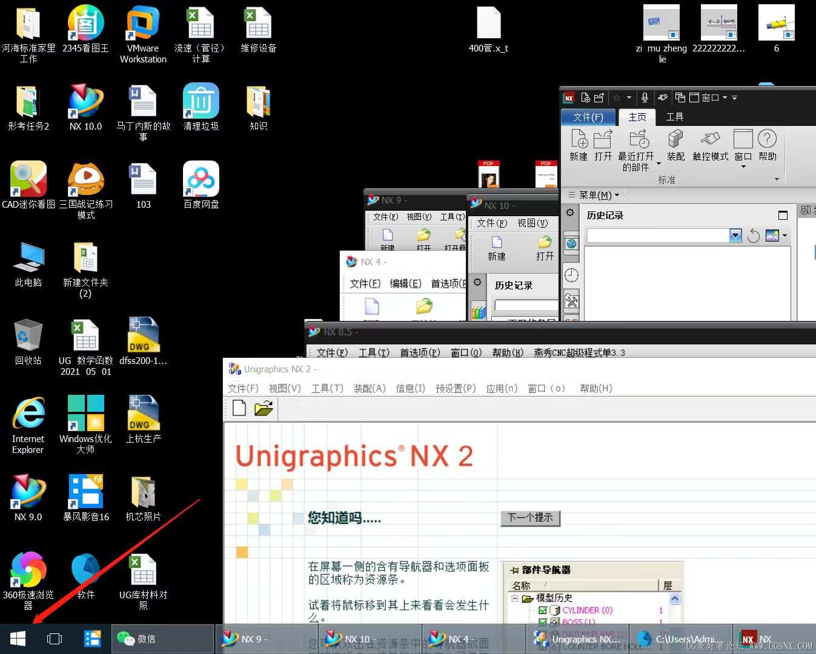Image resolution: width=816 pixels, height=654 pixels.
Task: Select the clock history tab on NX resource bar
Action: click(x=571, y=275)
